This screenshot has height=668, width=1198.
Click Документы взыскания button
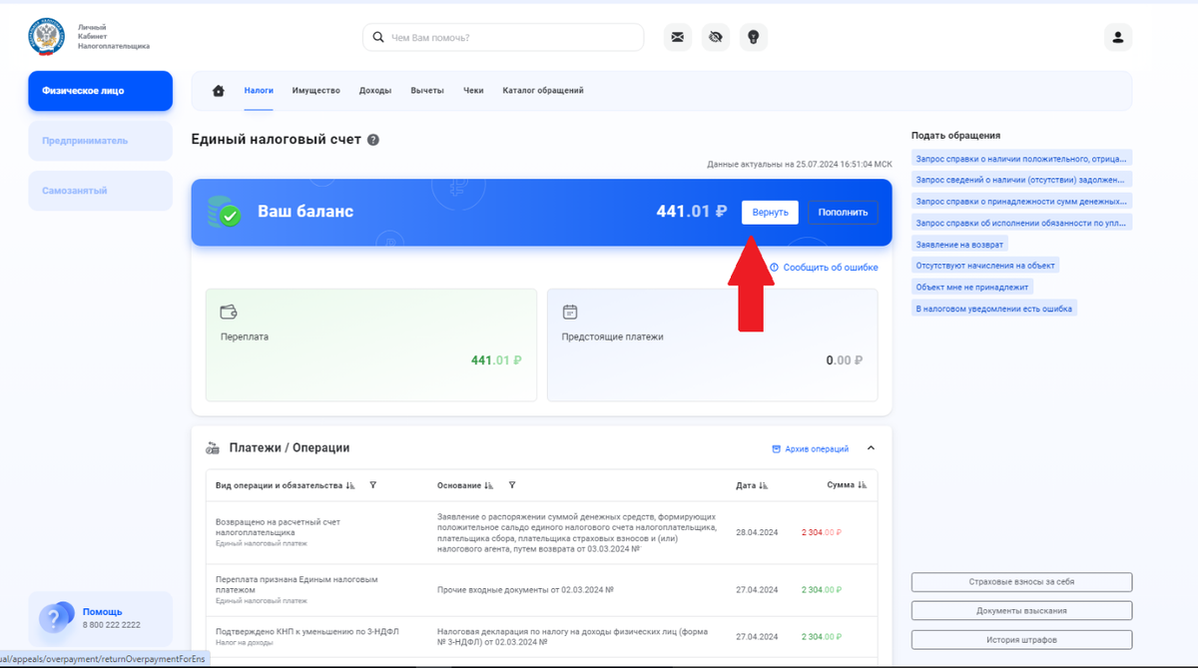(1021, 610)
